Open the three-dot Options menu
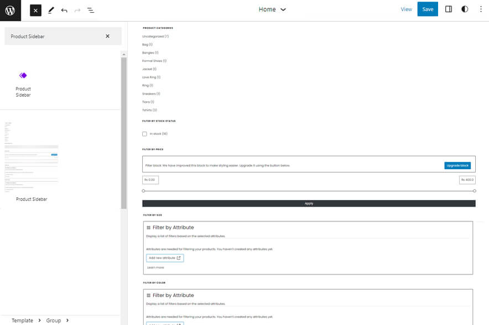Screen dimensions: 489x325 pyautogui.click(x=480, y=9)
